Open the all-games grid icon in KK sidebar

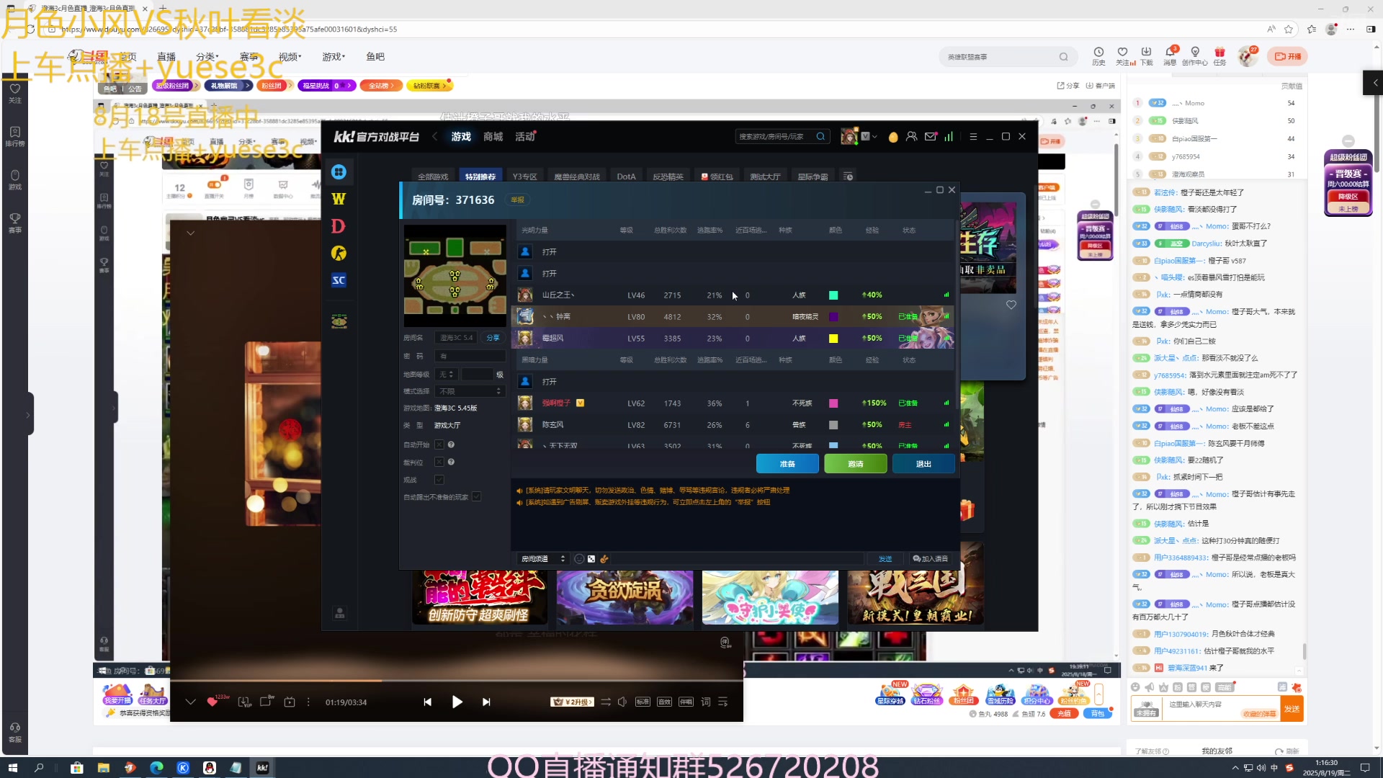tap(339, 172)
